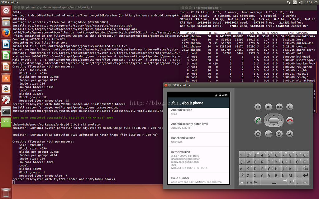This screenshot has width=319, height=199.
Task: Click emulator volume up button
Action: tap(279, 107)
